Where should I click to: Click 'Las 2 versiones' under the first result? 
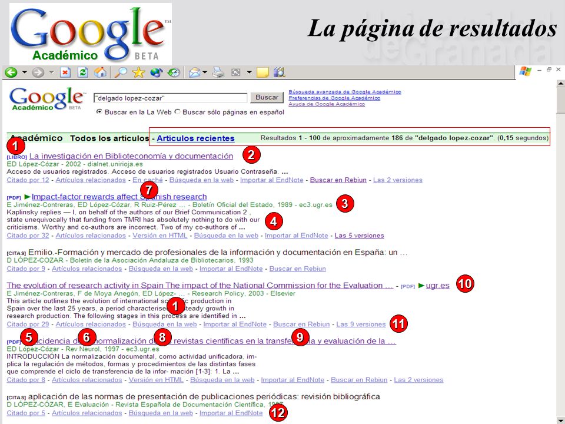coord(398,180)
